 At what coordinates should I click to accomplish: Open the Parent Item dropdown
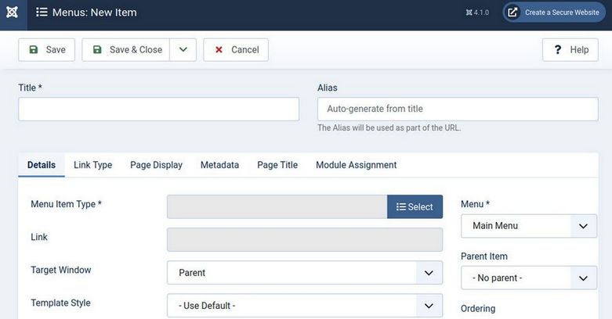[528, 278]
